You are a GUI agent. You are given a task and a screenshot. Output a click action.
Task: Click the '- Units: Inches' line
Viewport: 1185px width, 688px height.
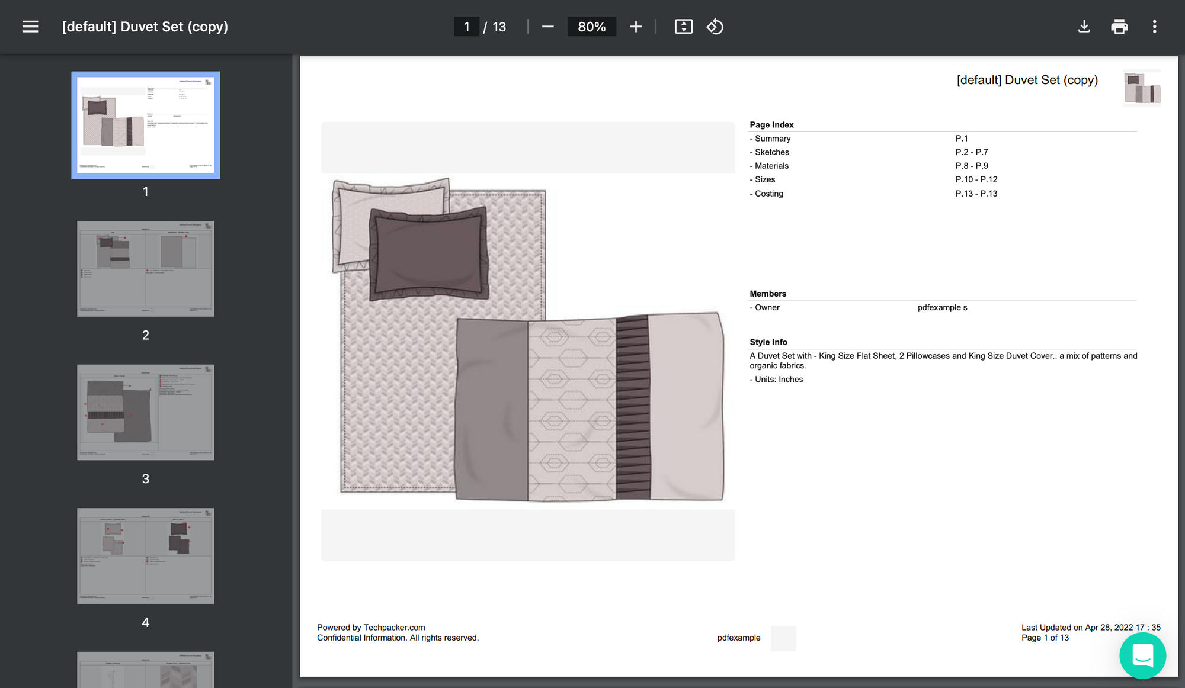coord(776,380)
